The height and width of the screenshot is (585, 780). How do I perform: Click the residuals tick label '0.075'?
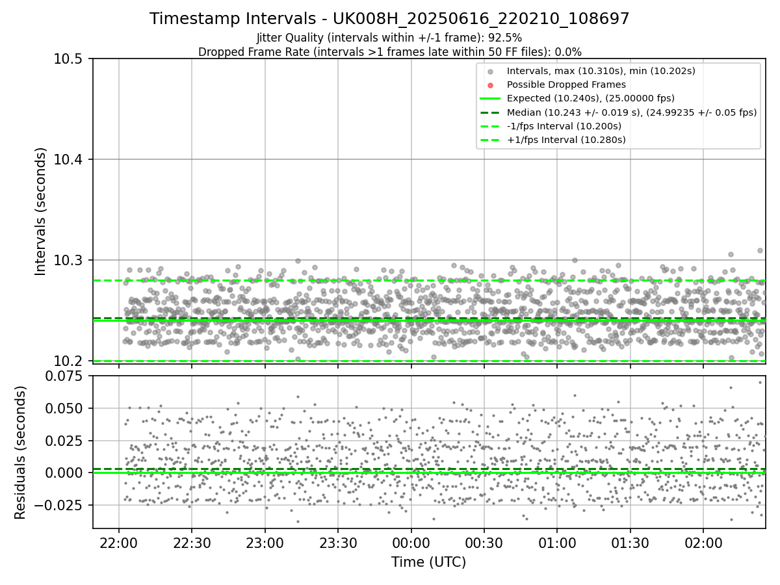65,376
